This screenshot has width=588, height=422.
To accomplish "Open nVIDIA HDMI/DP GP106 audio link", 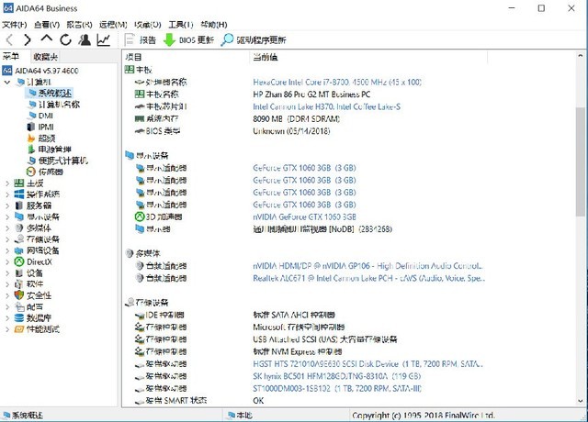I will 367,266.
